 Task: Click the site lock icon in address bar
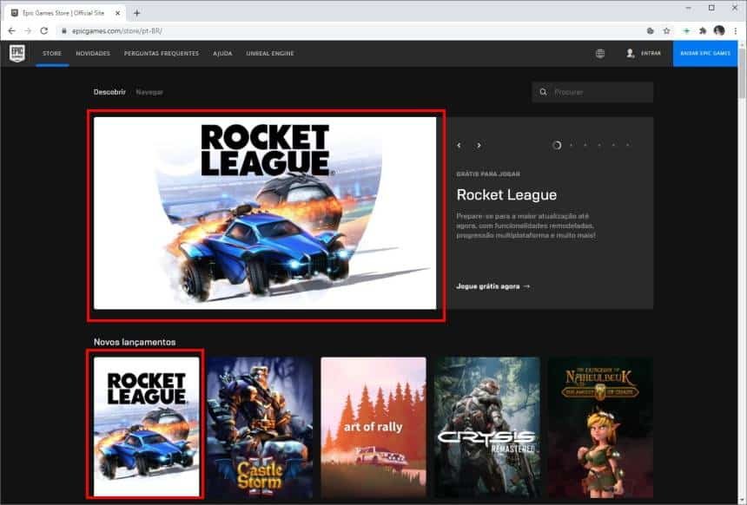point(64,31)
